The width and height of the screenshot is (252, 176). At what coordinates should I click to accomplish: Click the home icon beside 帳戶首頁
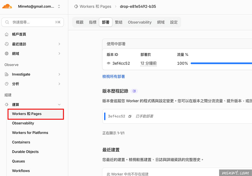[x=7, y=34]
